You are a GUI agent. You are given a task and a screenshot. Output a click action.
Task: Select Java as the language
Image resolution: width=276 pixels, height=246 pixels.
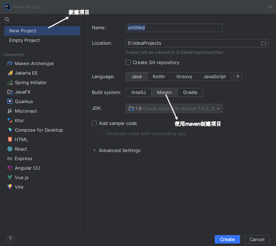tap(137, 77)
